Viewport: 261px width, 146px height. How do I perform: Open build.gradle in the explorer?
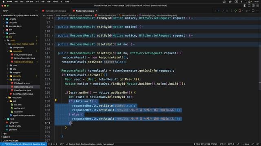pos(15,126)
